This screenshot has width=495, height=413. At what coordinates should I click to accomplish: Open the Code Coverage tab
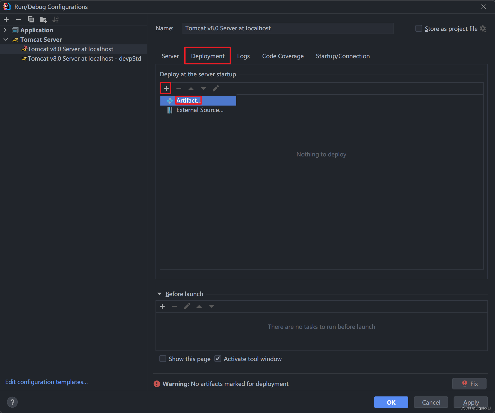283,56
